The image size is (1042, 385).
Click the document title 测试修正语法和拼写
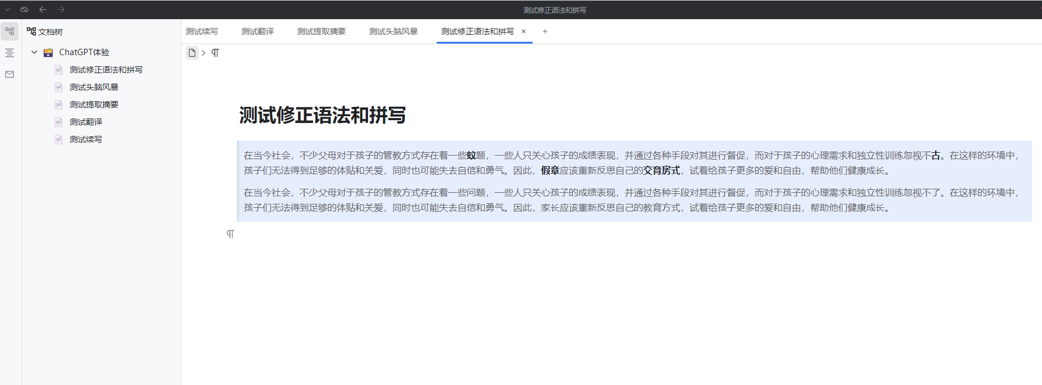(x=322, y=115)
